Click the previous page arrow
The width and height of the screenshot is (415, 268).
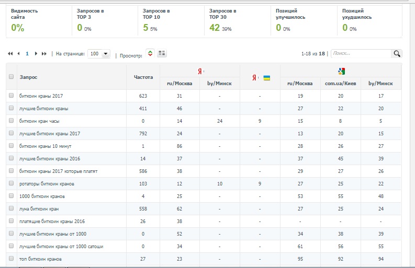19,54
